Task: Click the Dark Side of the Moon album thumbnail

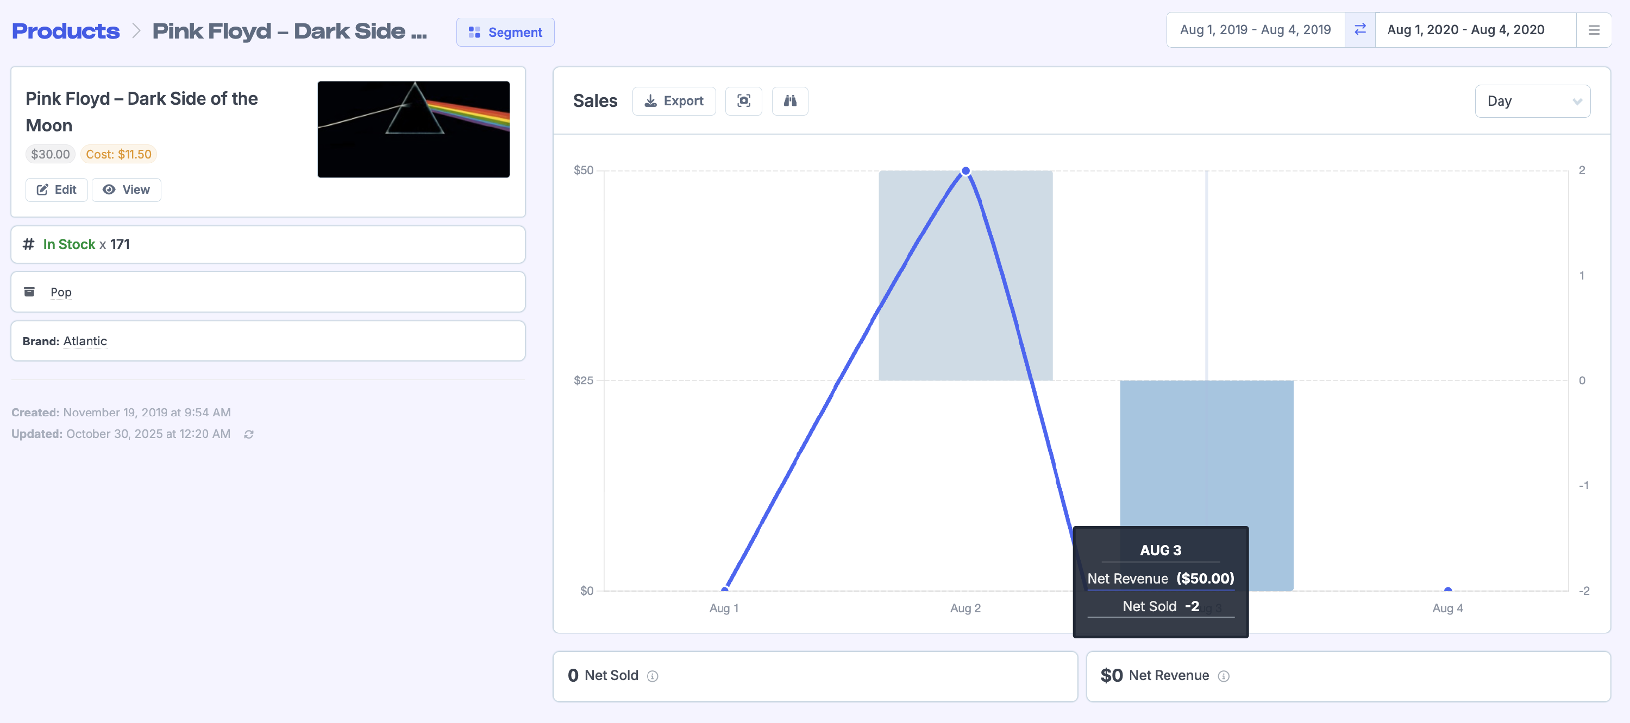Action: [x=413, y=129]
